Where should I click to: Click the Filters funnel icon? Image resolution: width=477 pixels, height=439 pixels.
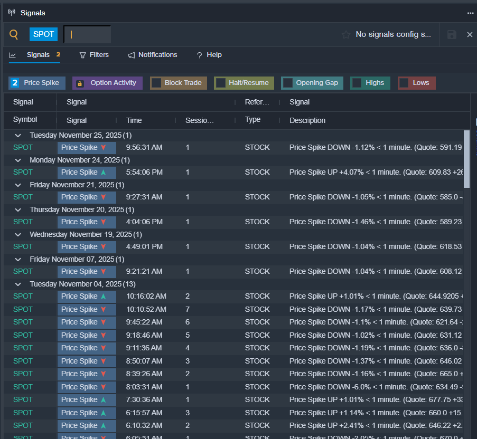pos(82,55)
